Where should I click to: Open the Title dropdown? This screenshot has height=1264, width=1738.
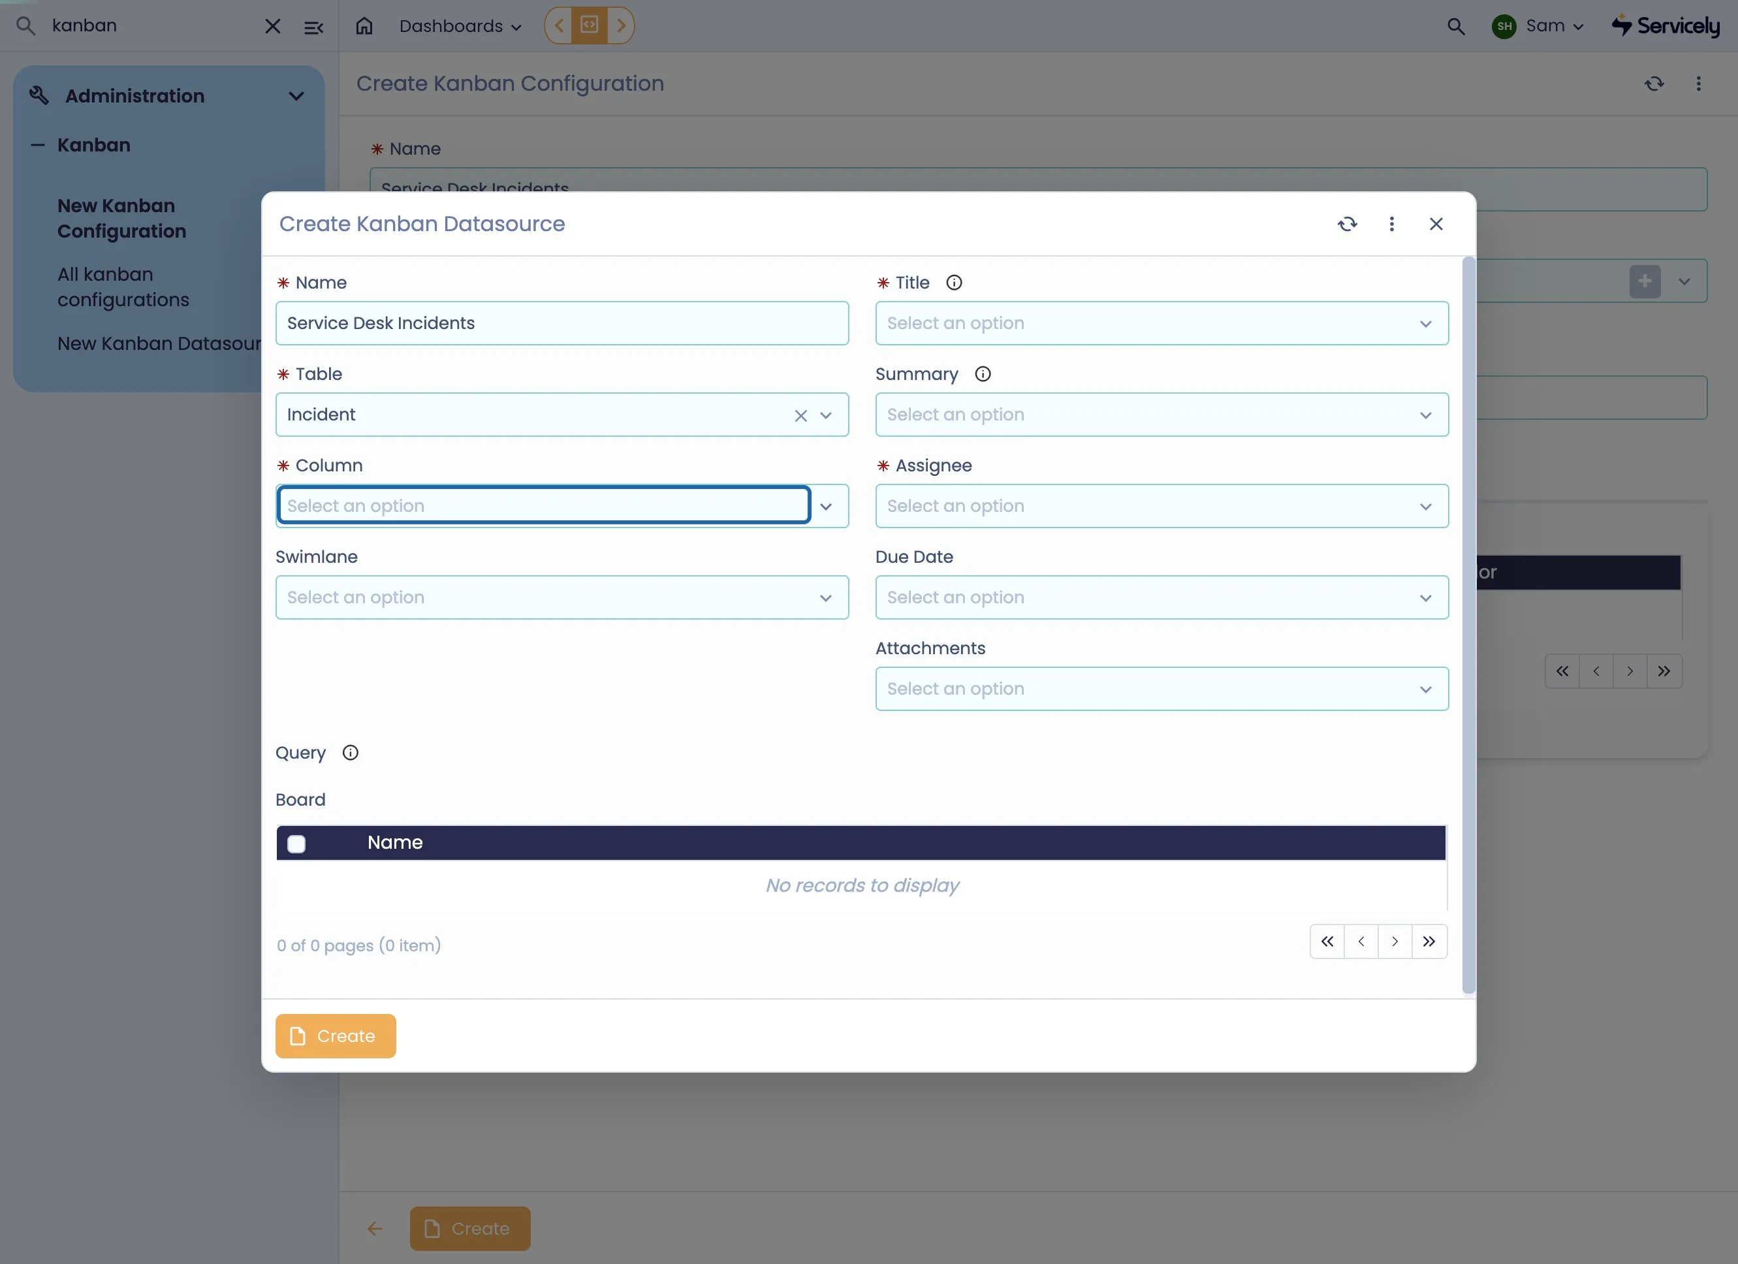(x=1161, y=323)
